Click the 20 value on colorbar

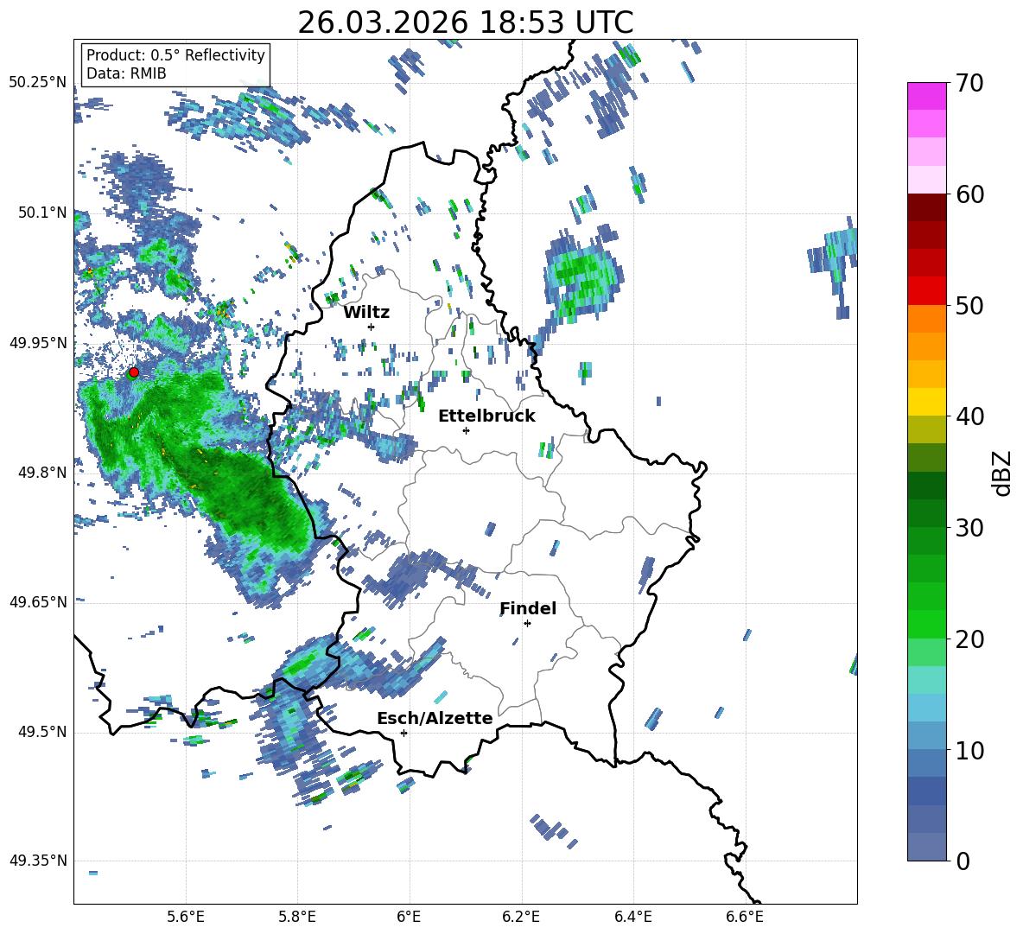coord(969,639)
